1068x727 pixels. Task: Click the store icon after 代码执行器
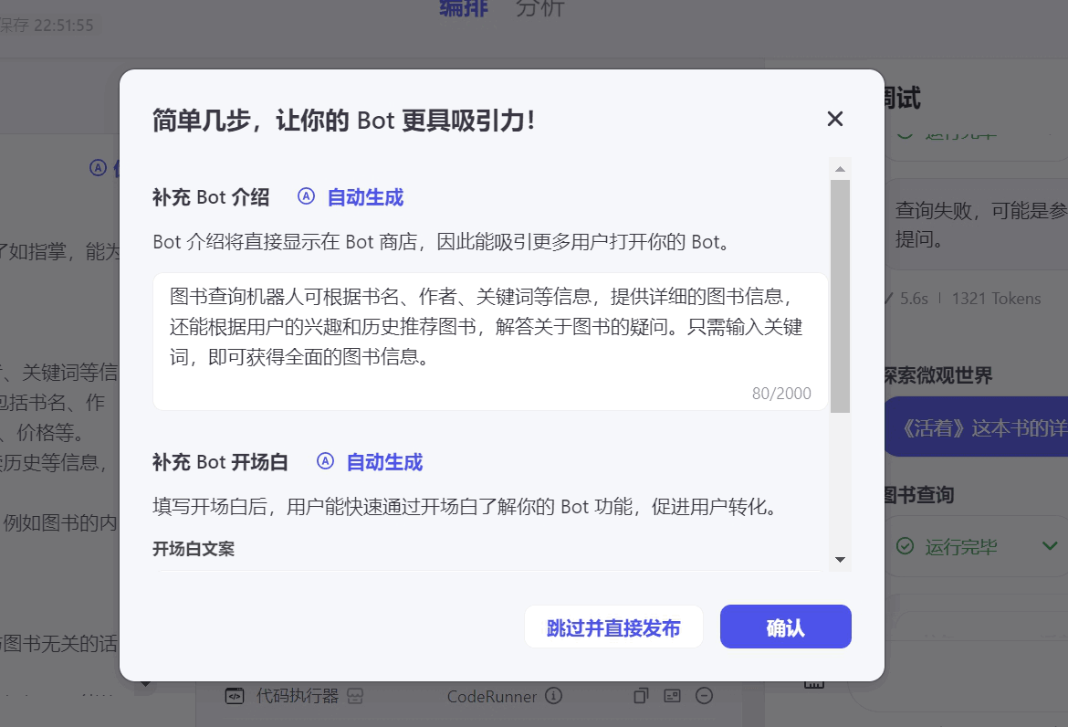(x=355, y=696)
